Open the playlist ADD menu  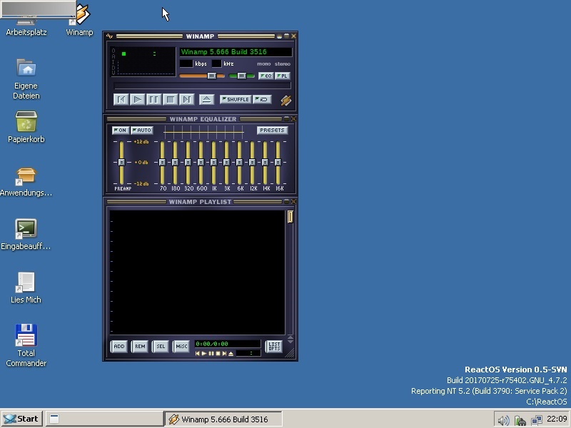[x=118, y=346]
